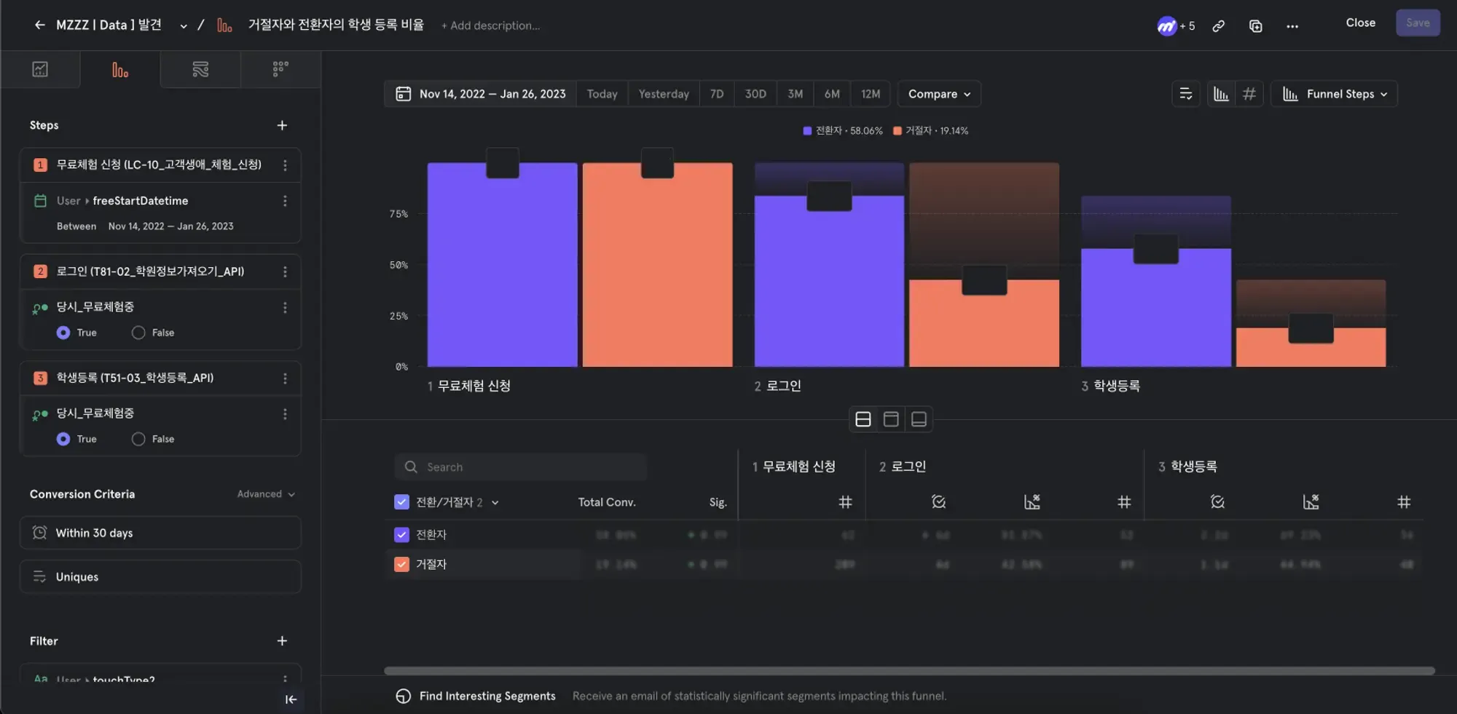Show the number count view icon

pyautogui.click(x=1249, y=94)
